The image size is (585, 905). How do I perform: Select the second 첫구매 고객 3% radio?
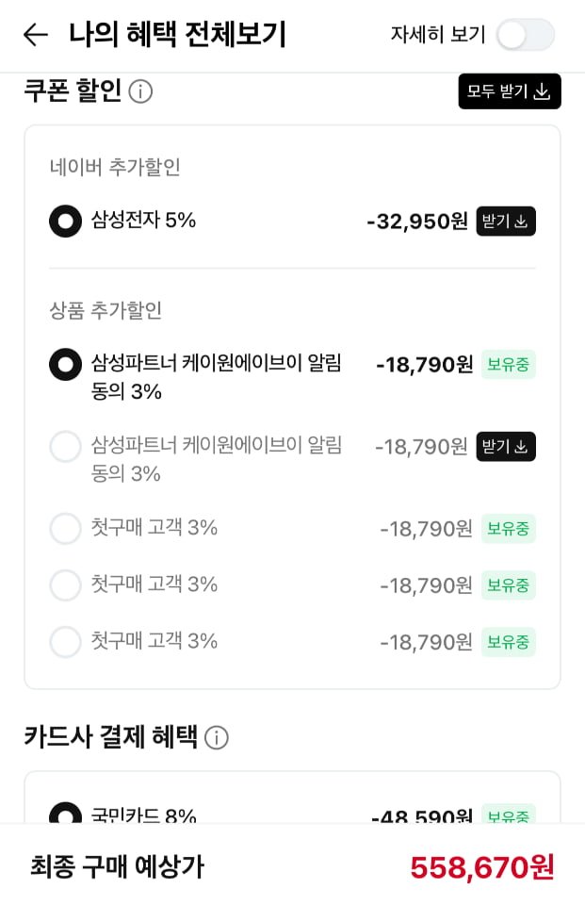click(x=65, y=584)
